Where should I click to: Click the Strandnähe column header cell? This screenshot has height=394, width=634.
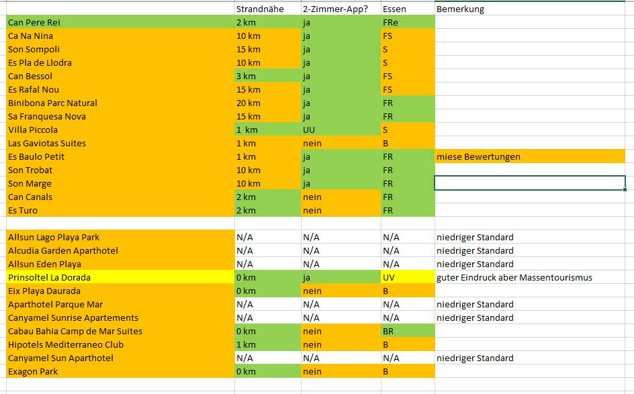[x=267, y=9]
